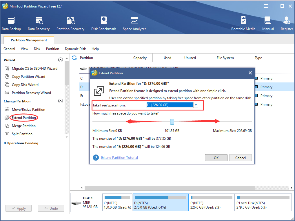This screenshot has height=221, width=295.
Task: Select the C: row in partition list
Action: click(x=84, y=78)
